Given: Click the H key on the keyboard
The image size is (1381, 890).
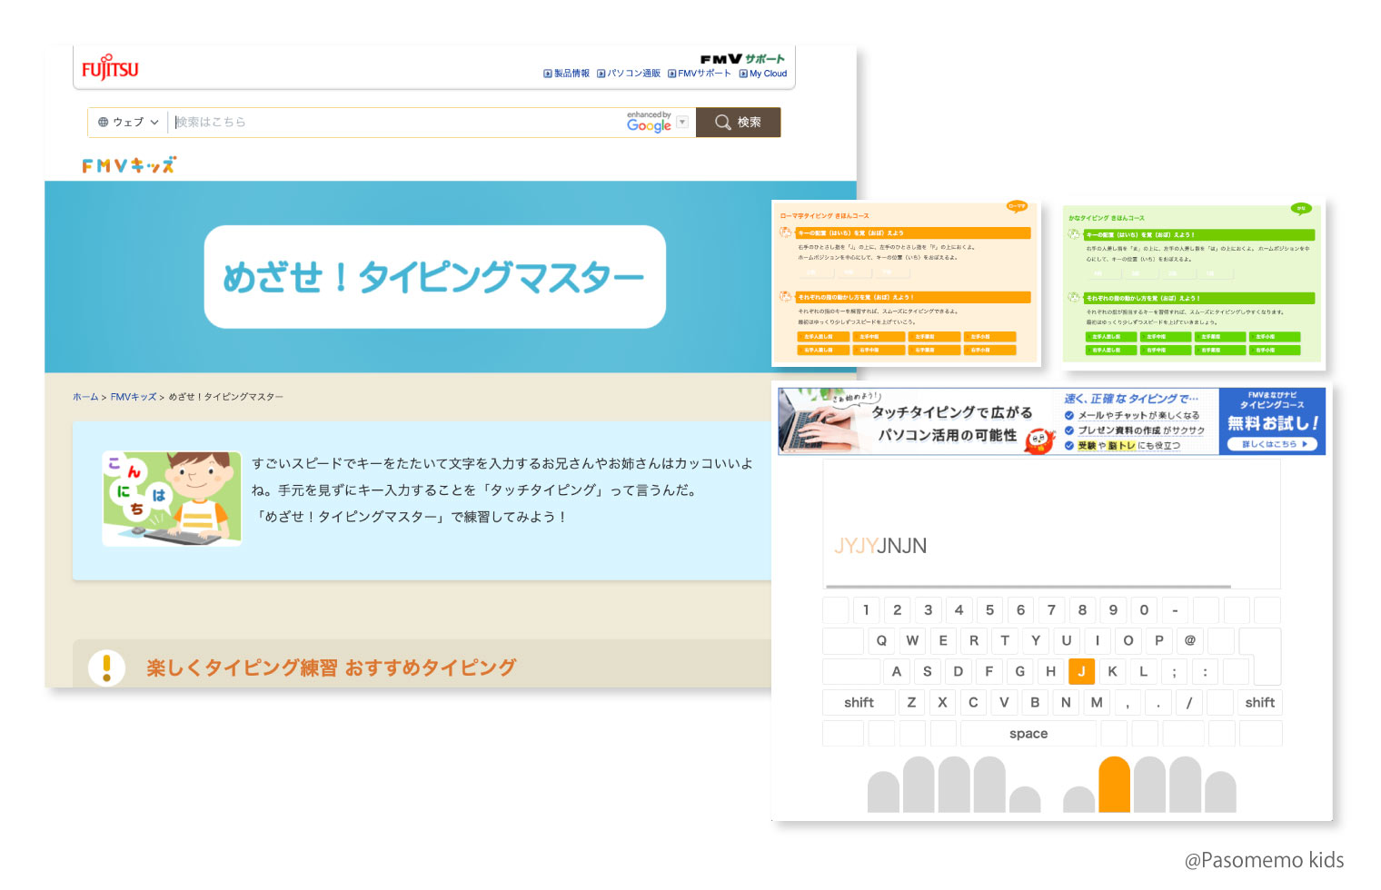Looking at the screenshot, I should 1051,671.
